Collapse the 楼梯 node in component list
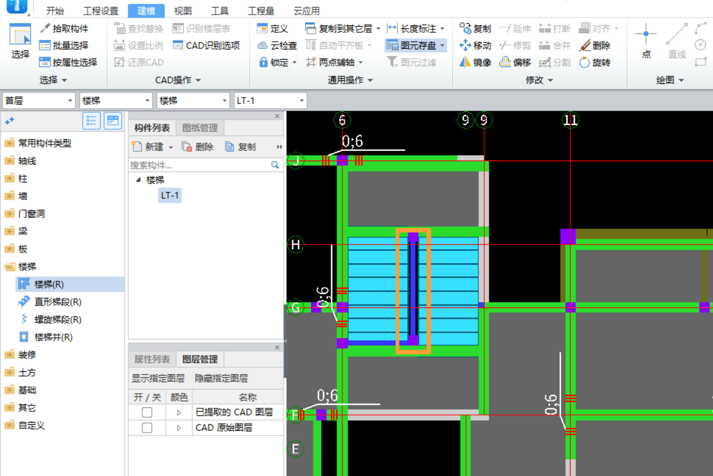This screenshot has height=476, width=713. 138,180
